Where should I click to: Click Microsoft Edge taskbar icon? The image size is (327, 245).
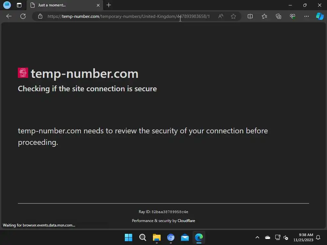[199, 237]
